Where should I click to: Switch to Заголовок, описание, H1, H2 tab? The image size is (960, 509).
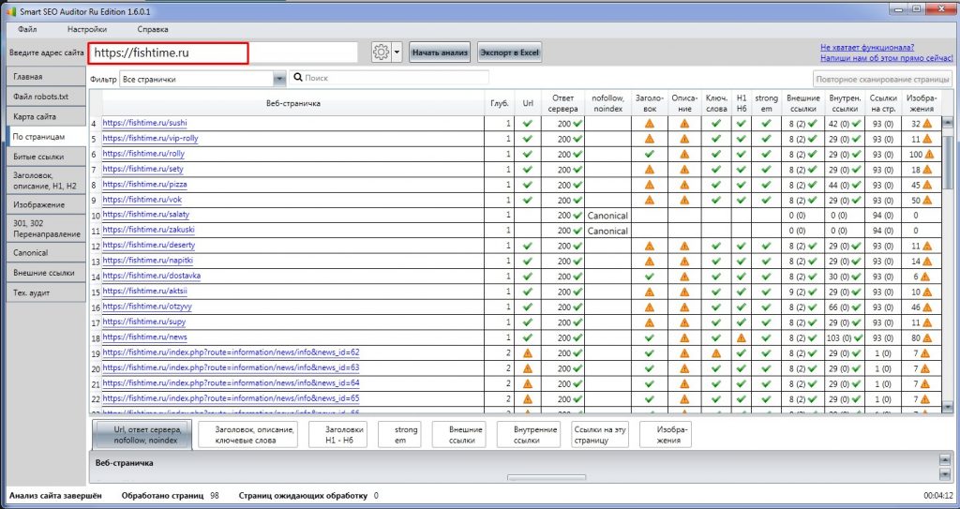(x=46, y=181)
